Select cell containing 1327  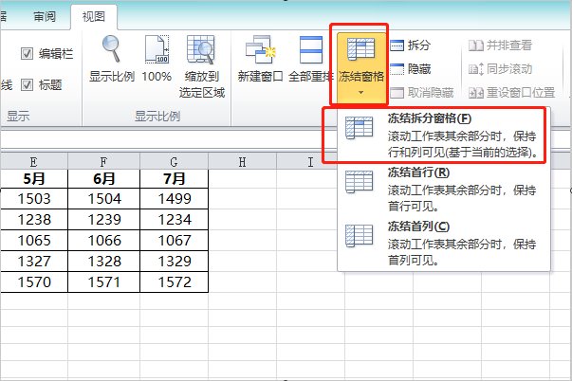click(x=34, y=261)
